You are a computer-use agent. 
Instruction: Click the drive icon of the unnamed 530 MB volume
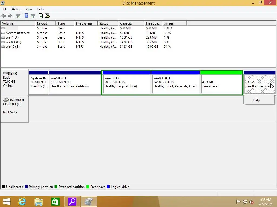[3, 28]
